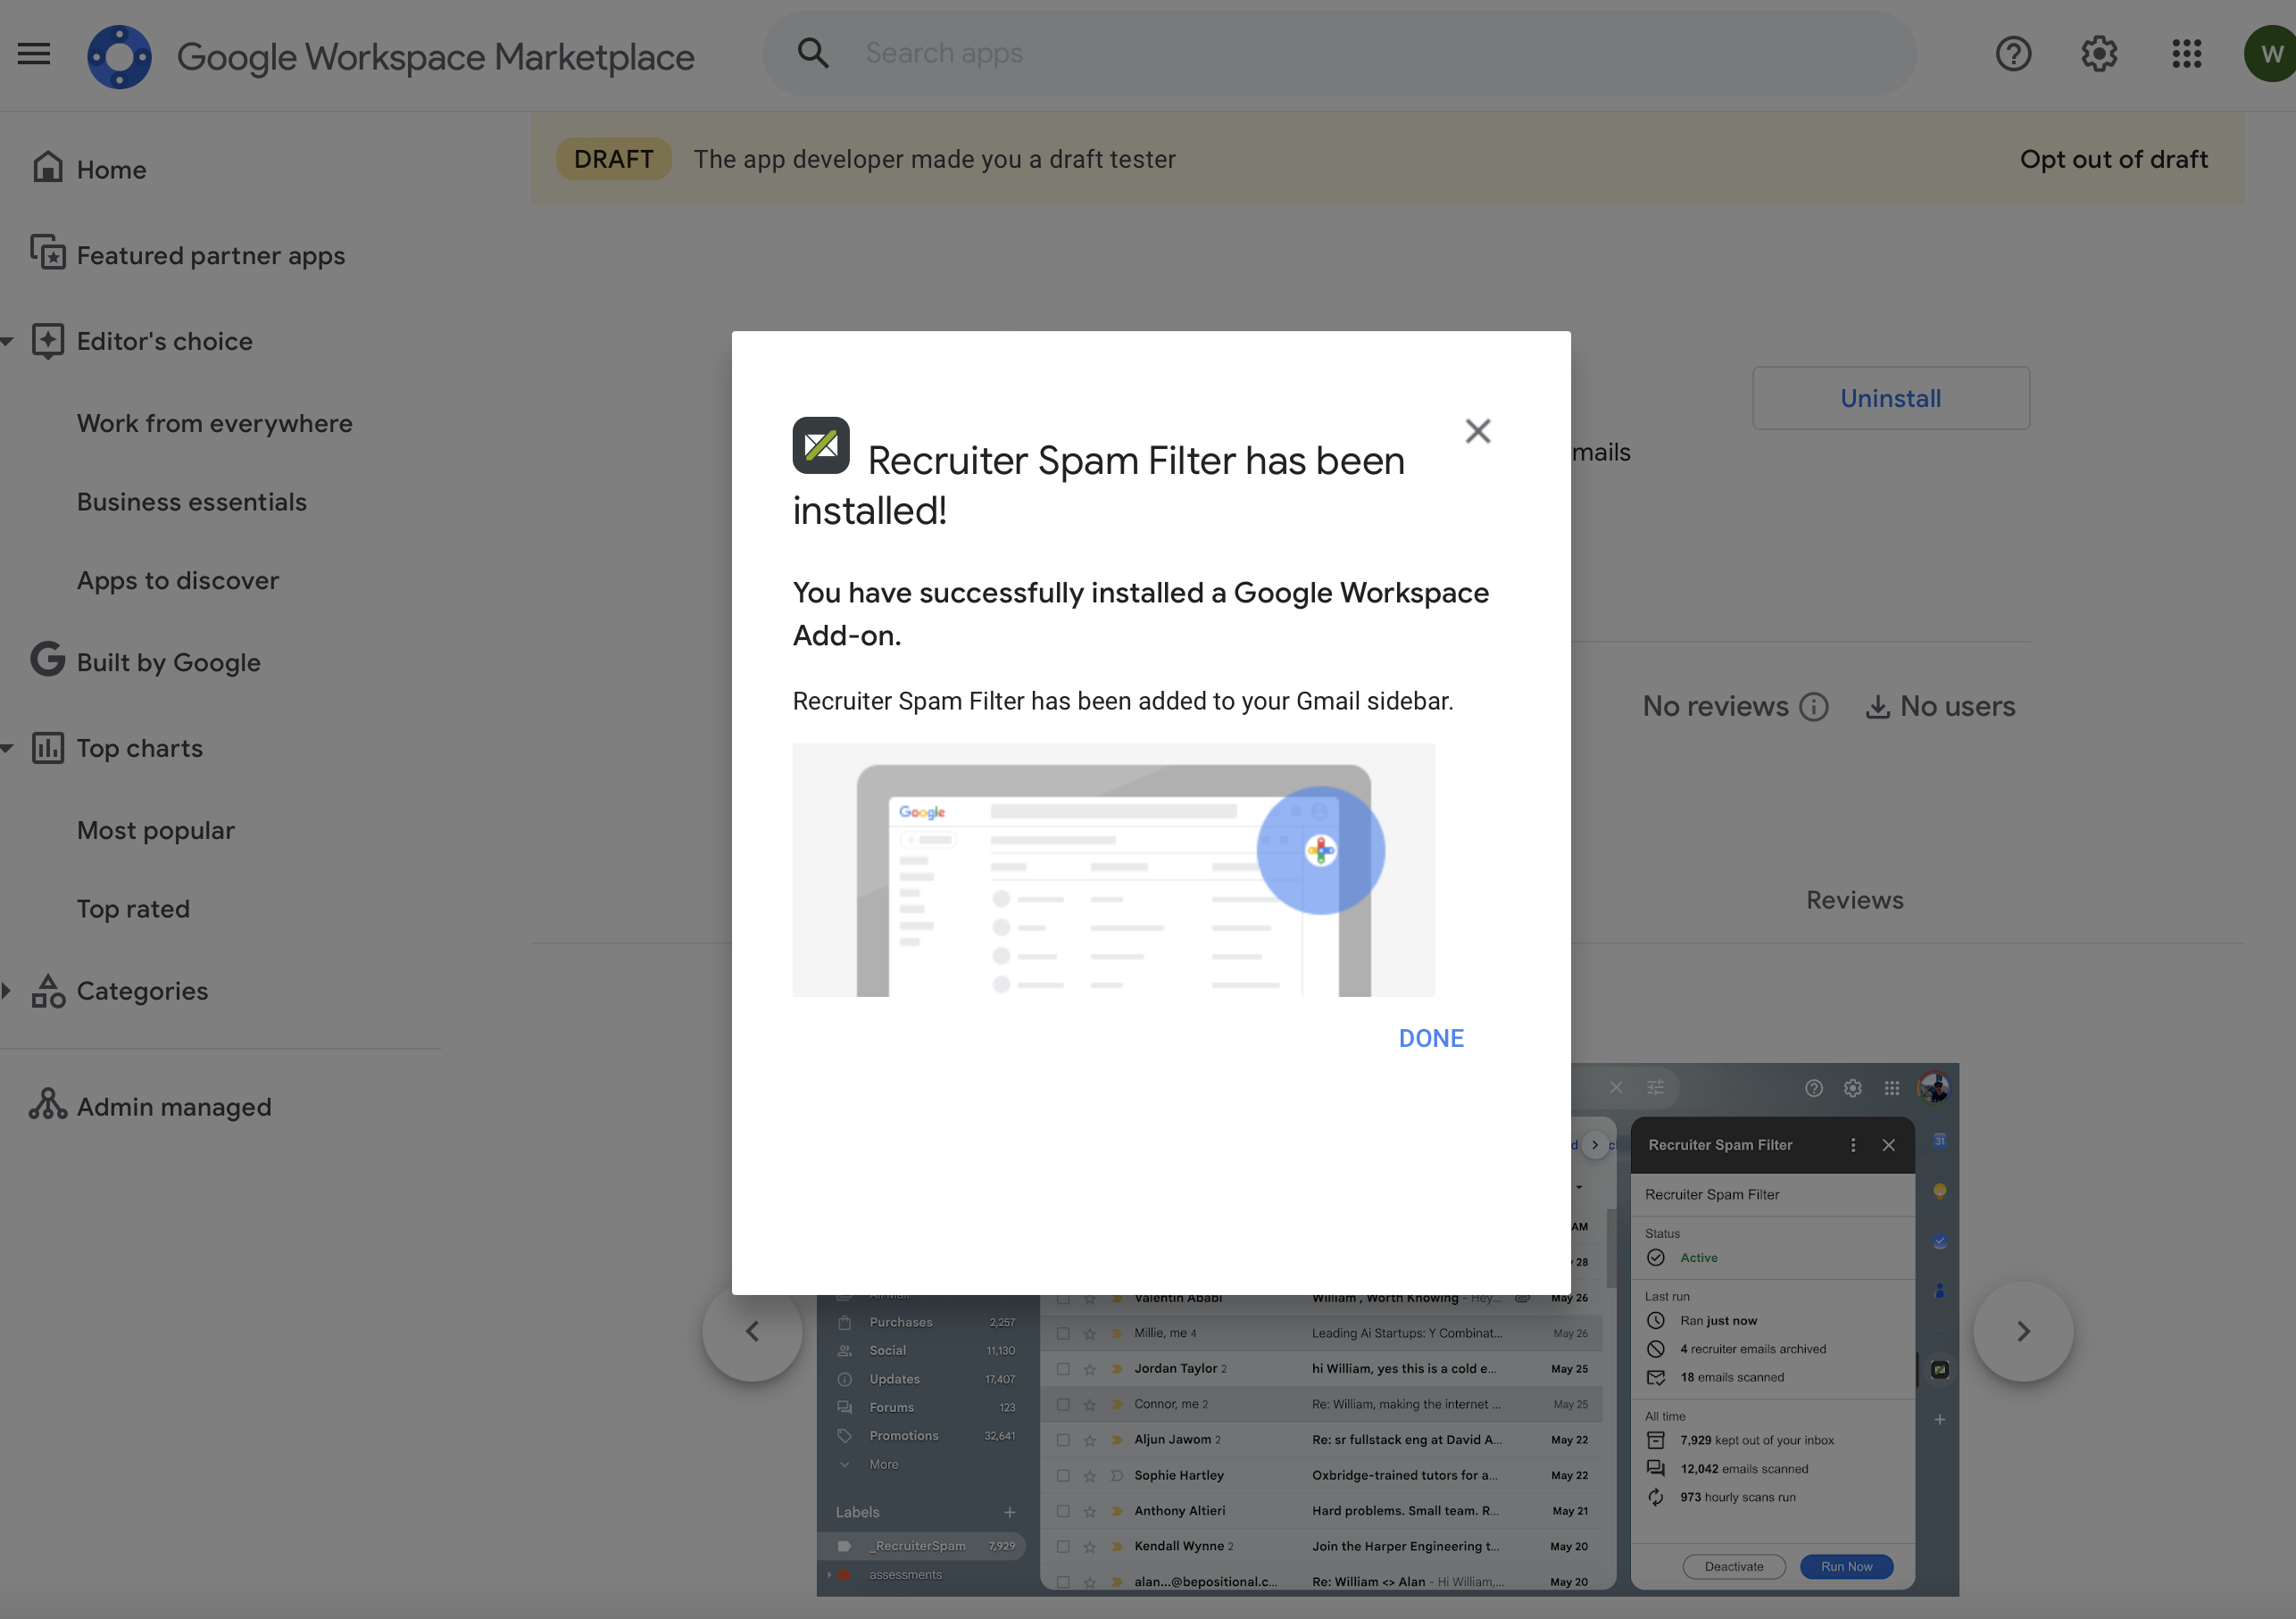
Task: Show the previous screenshot in carousel
Action: pyautogui.click(x=752, y=1331)
